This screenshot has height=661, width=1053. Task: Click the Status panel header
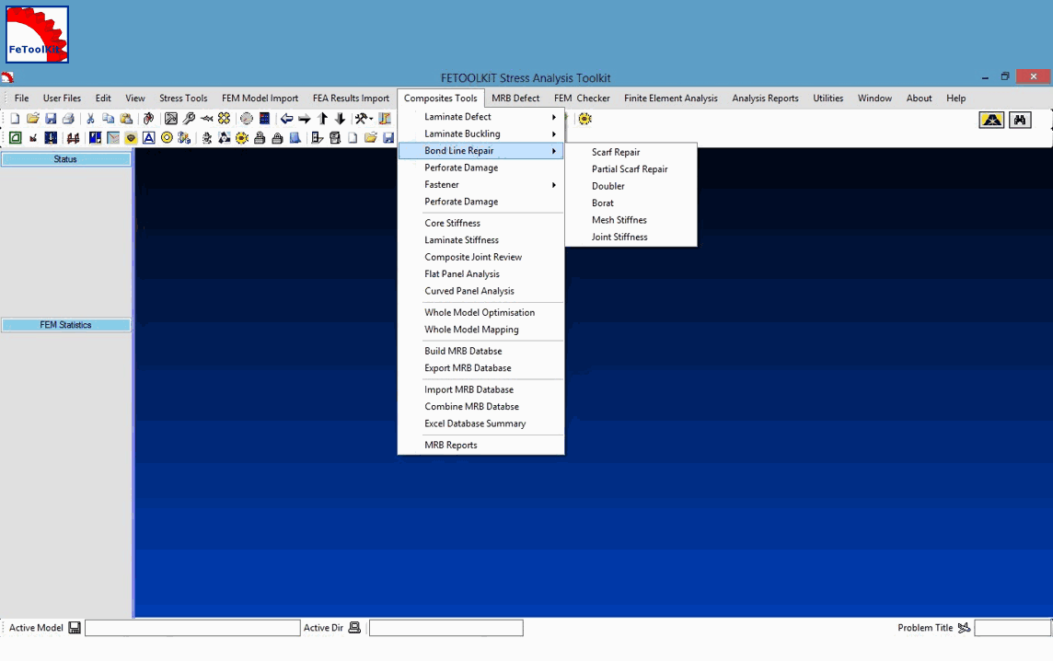point(66,159)
